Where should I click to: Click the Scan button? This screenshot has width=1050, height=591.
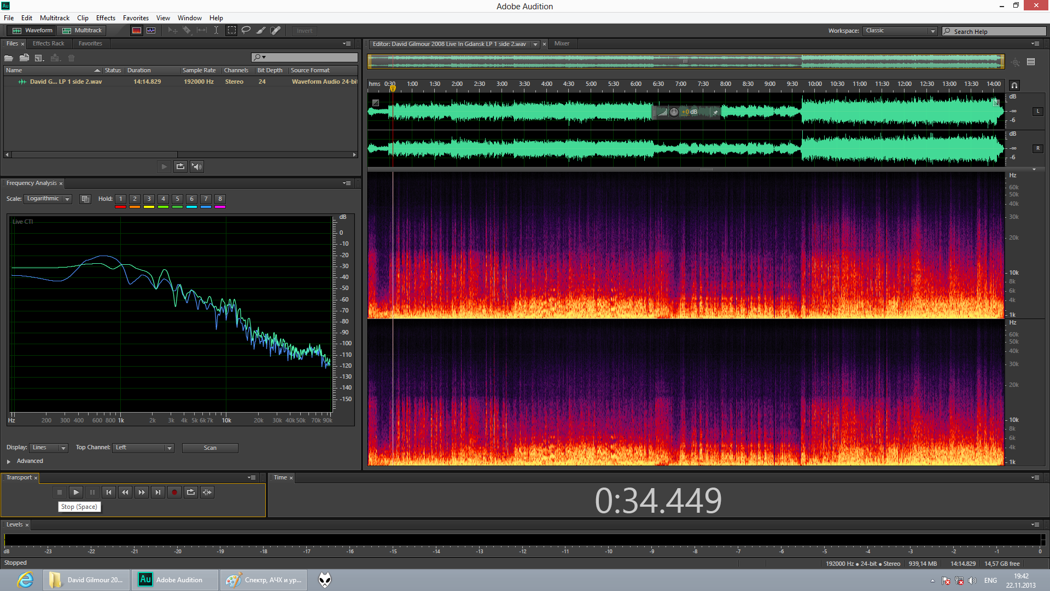coord(210,448)
